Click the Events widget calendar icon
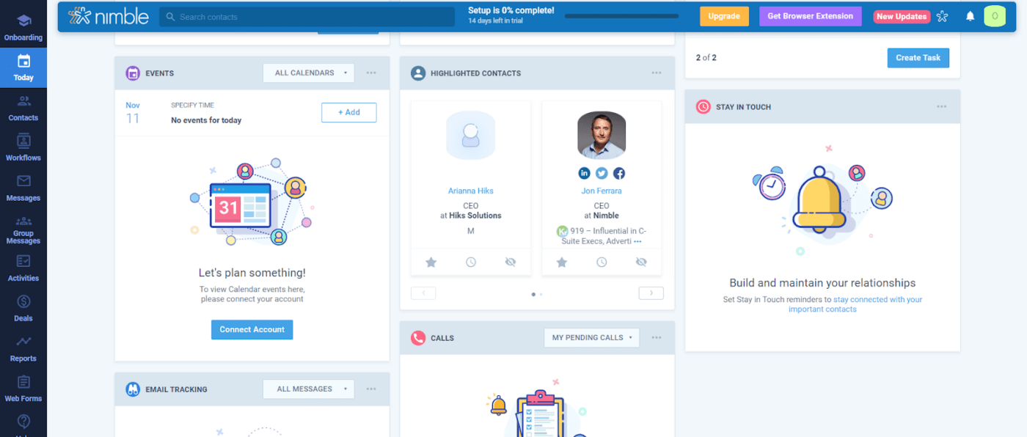 [133, 73]
